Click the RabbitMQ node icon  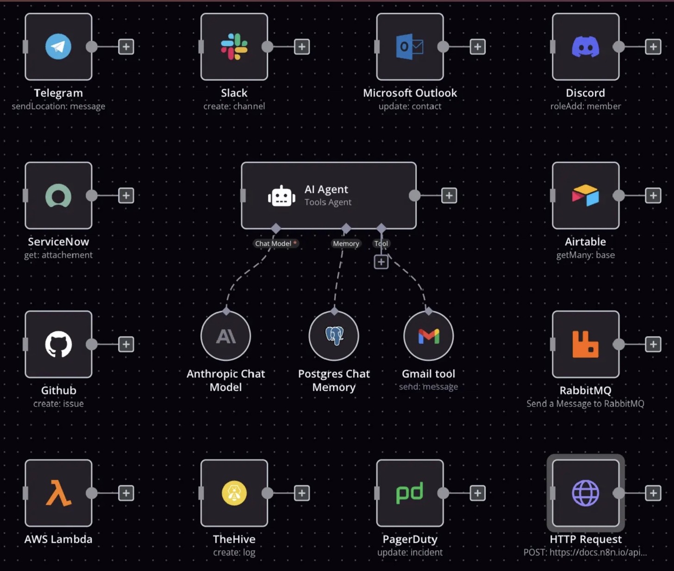[586, 344]
